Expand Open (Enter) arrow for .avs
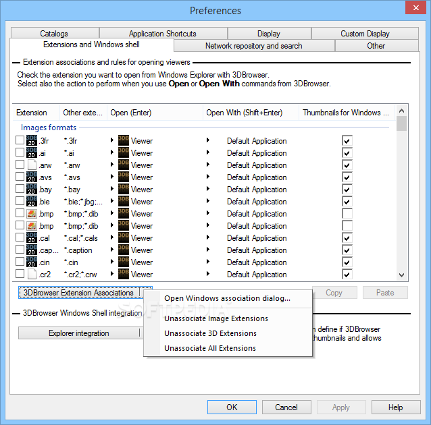This screenshot has width=431, height=425. coord(112,177)
